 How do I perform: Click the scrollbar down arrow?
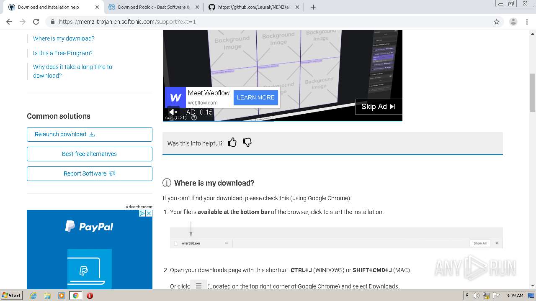pyautogui.click(x=533, y=286)
